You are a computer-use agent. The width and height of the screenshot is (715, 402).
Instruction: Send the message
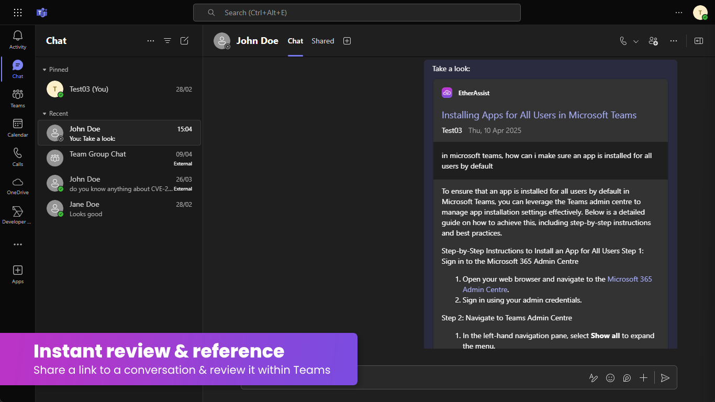tap(665, 378)
